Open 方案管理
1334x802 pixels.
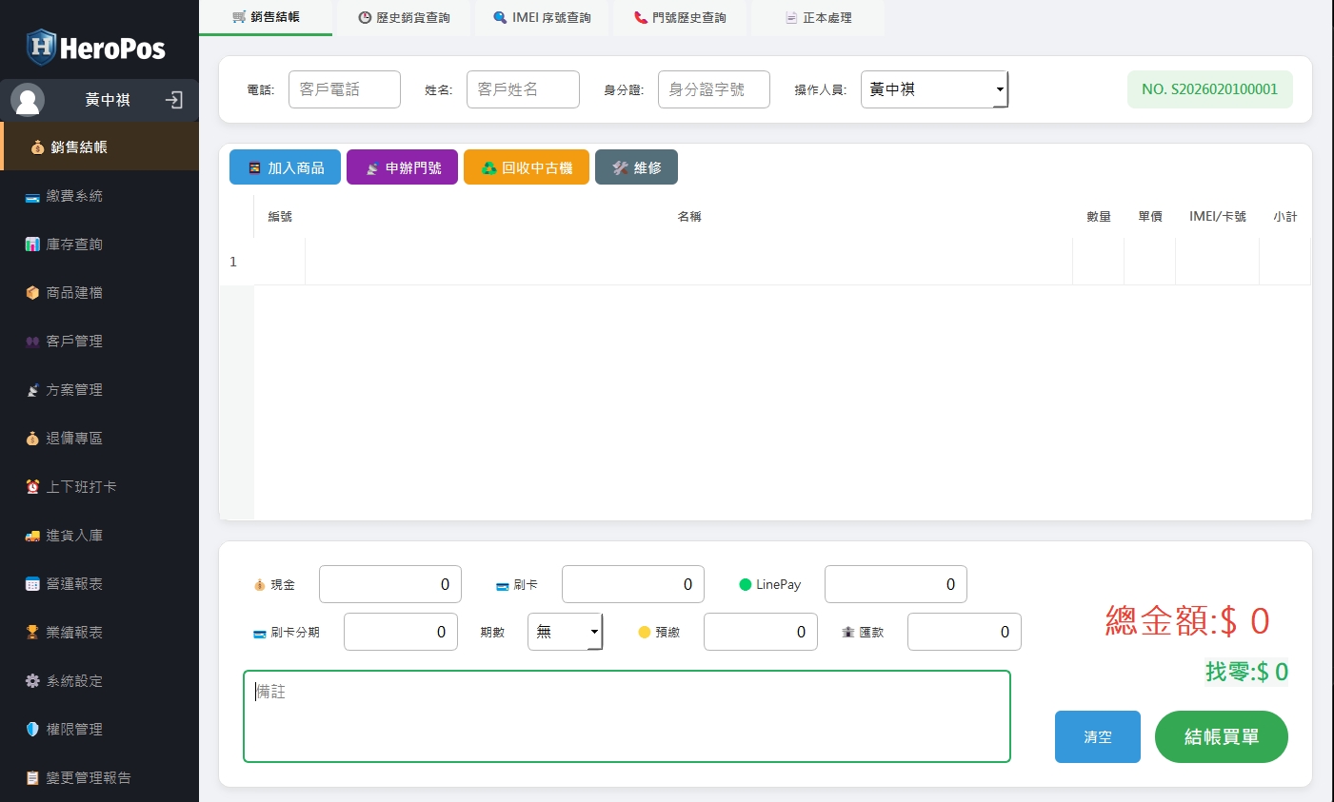[x=71, y=389]
